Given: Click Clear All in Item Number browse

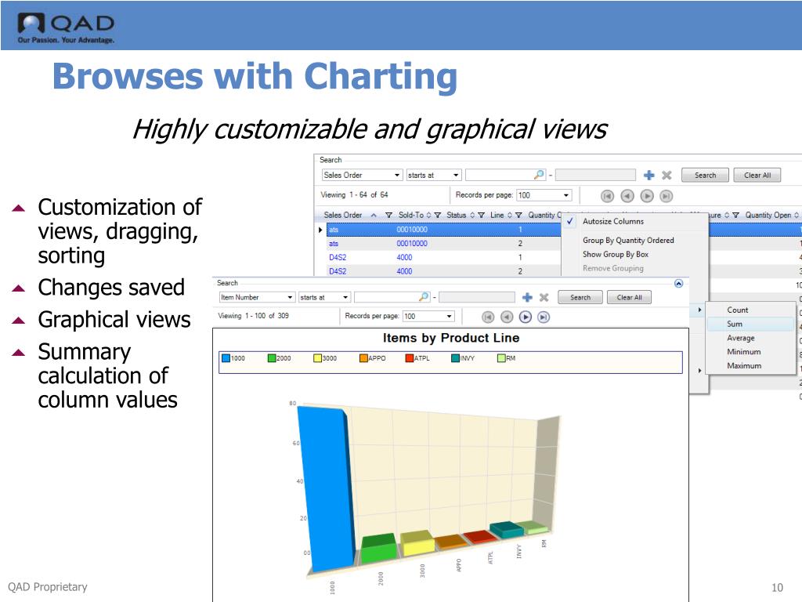Looking at the screenshot, I should tap(629, 297).
